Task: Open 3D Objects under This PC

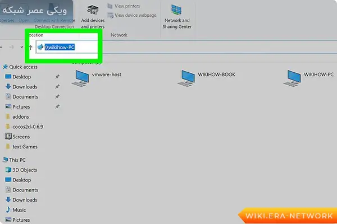Action: [25, 170]
